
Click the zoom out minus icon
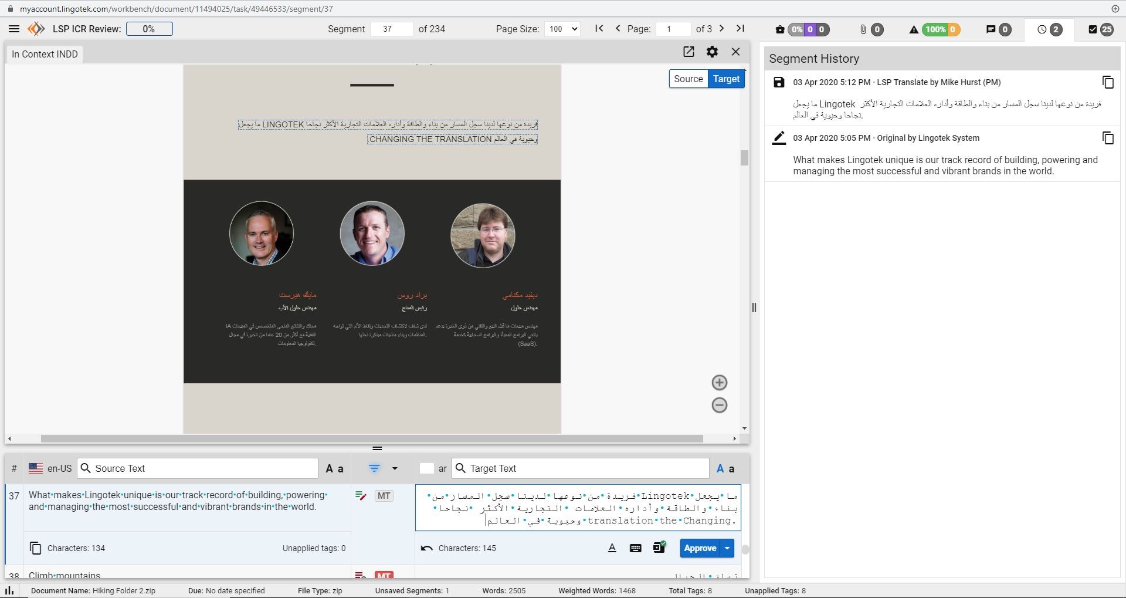[719, 406]
